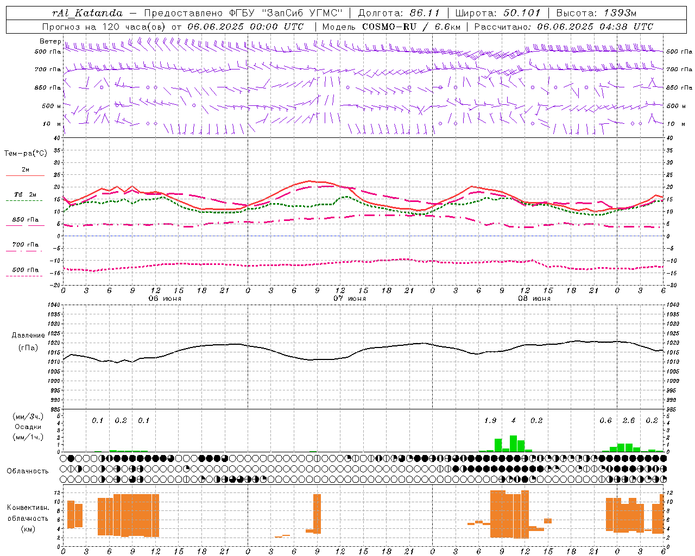Viewport: 695px width, 556px height.
Task: Click the Ветер panel label
Action: tap(50, 41)
